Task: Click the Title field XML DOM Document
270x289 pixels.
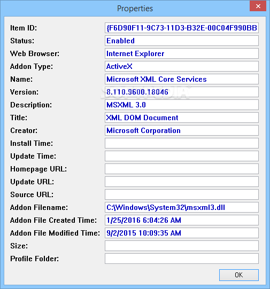Action: [x=182, y=118]
